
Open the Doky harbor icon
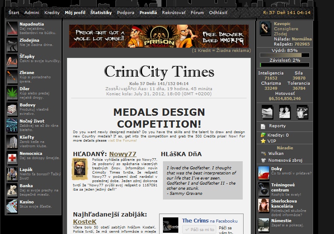pyautogui.click(x=264, y=173)
